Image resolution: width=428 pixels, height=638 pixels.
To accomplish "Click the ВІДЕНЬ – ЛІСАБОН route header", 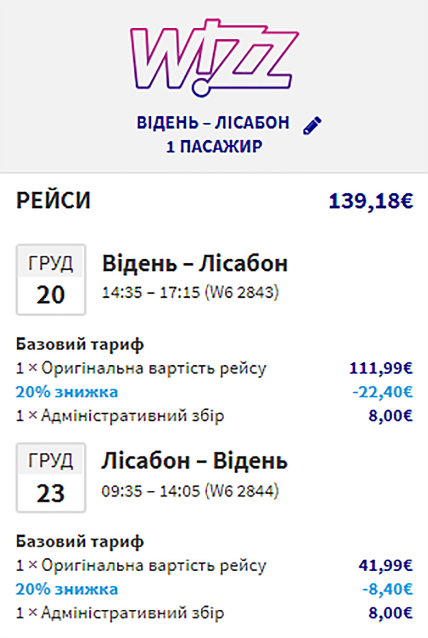I will (x=213, y=123).
